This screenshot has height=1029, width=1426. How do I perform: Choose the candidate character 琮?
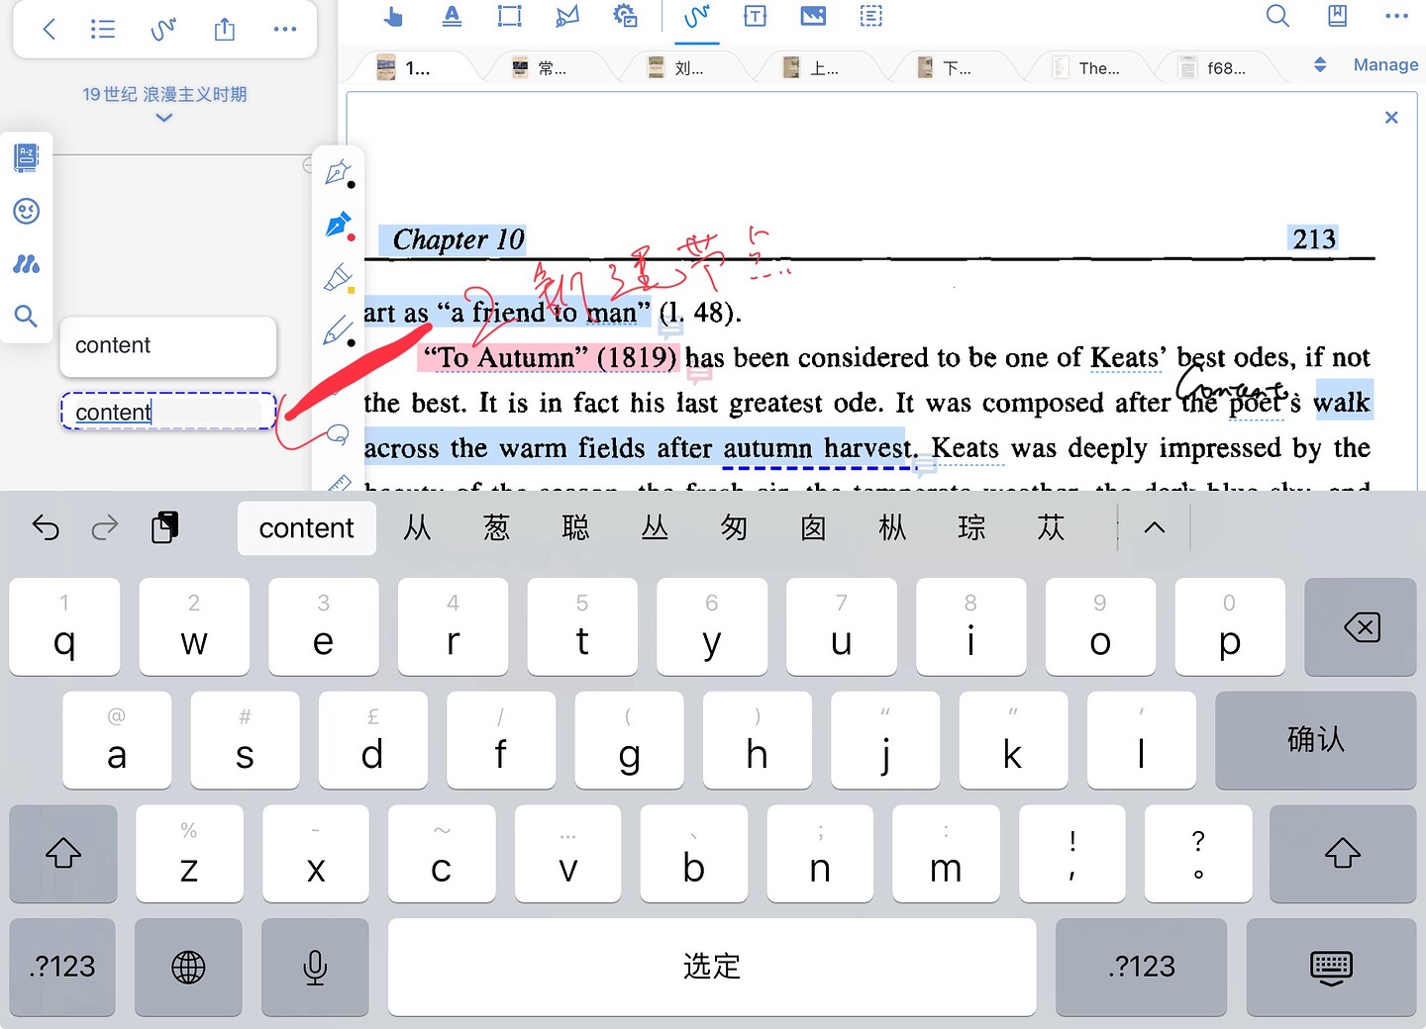click(971, 527)
